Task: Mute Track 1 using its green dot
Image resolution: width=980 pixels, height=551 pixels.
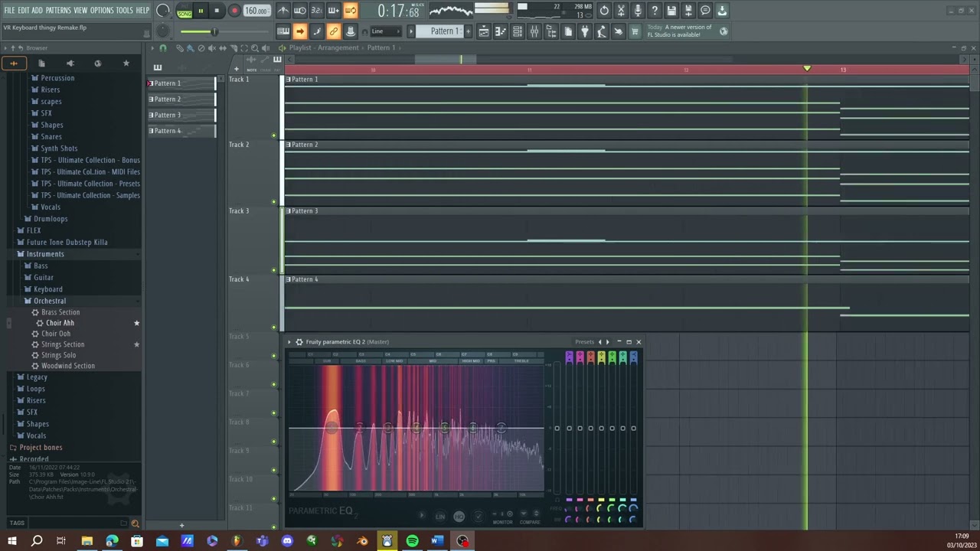Action: tap(274, 135)
